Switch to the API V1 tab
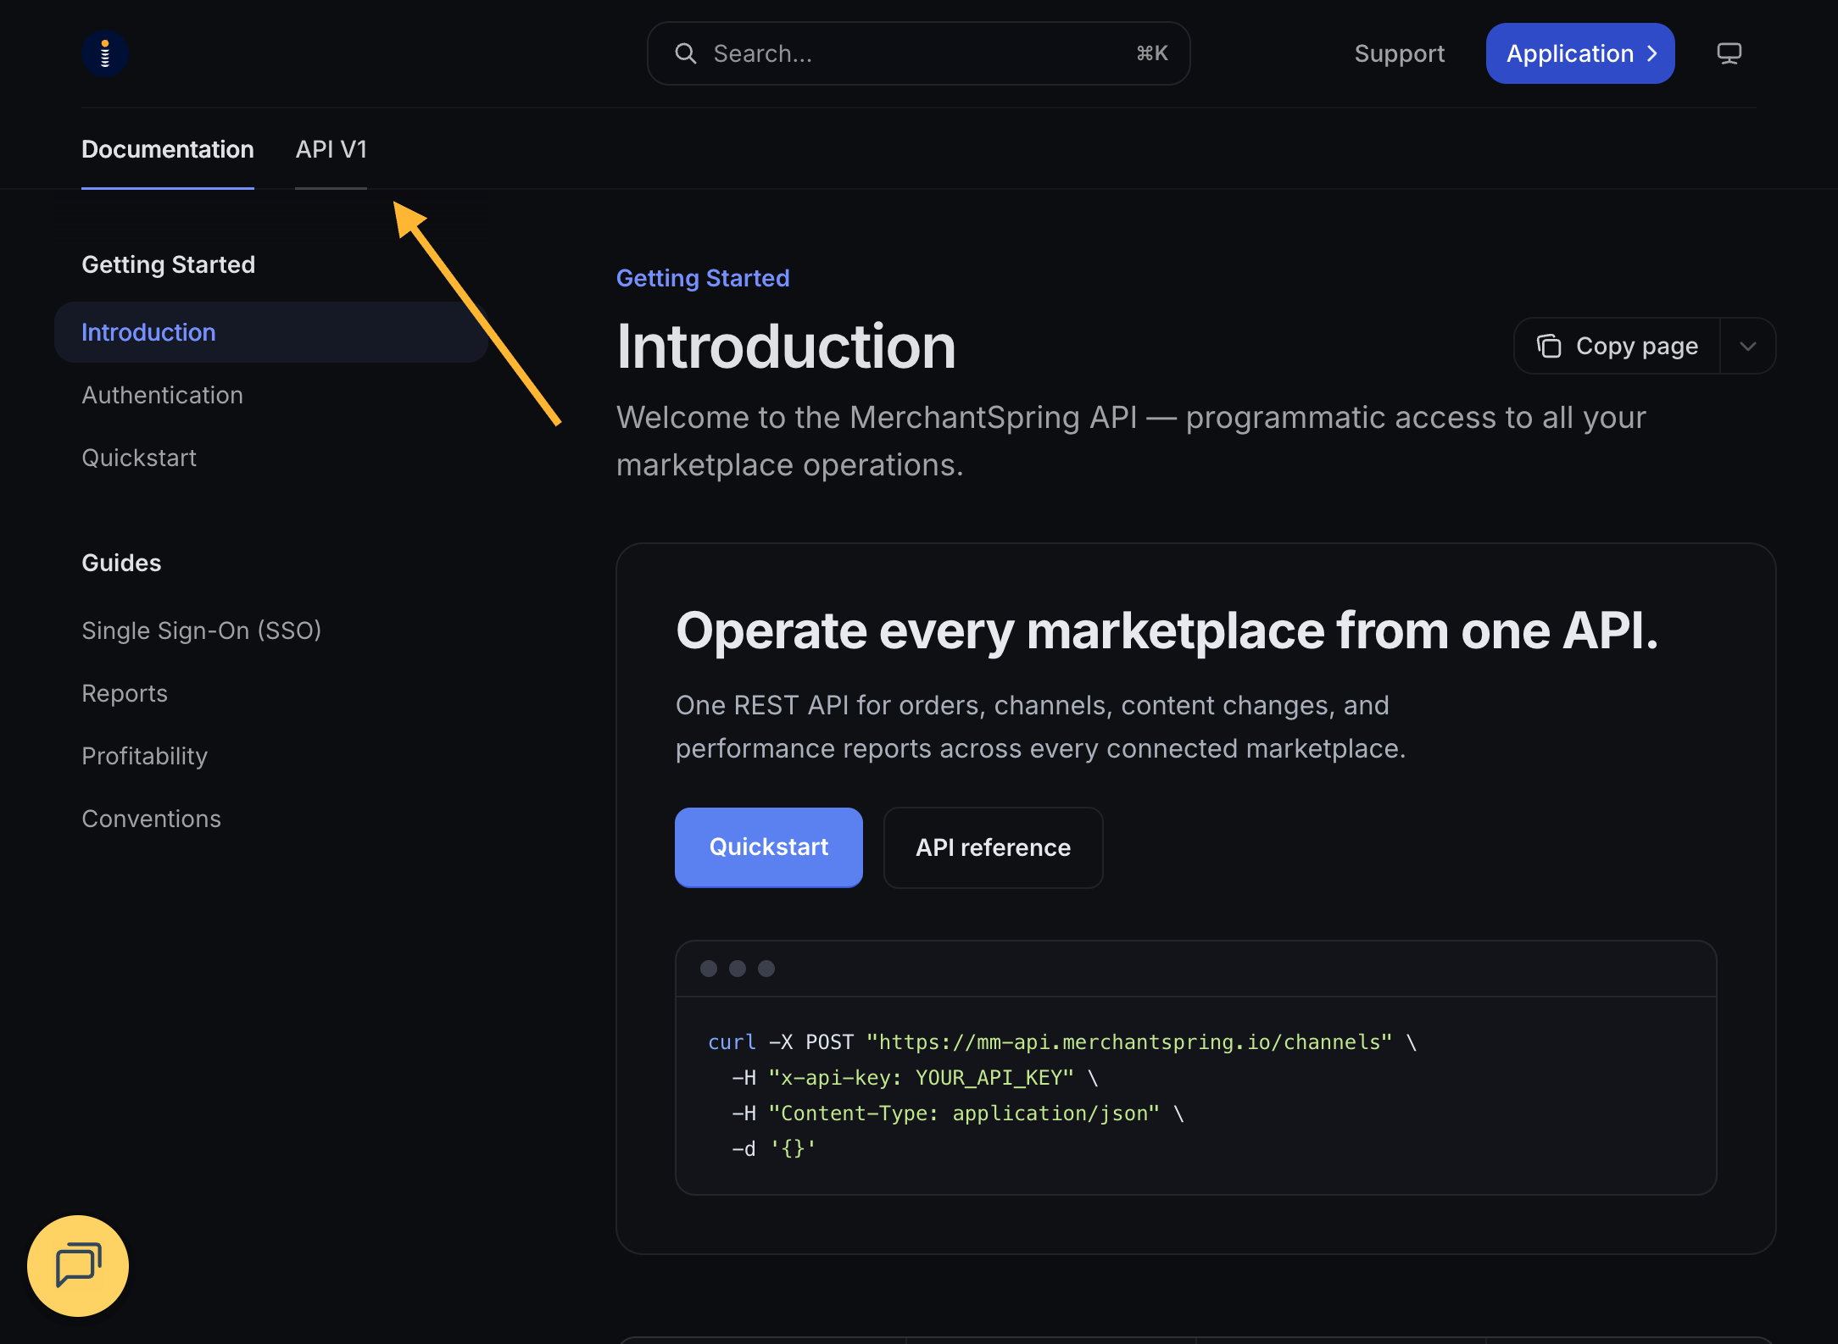The height and width of the screenshot is (1344, 1838). point(331,149)
